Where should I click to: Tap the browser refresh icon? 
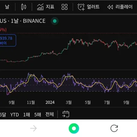click(x=114, y=128)
